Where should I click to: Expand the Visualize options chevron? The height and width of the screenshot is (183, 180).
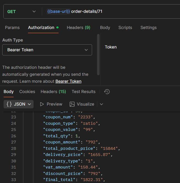pos(102,104)
